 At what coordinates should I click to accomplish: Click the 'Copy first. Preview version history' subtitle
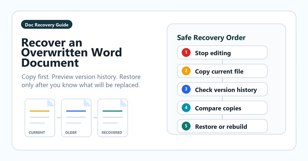(x=81, y=81)
